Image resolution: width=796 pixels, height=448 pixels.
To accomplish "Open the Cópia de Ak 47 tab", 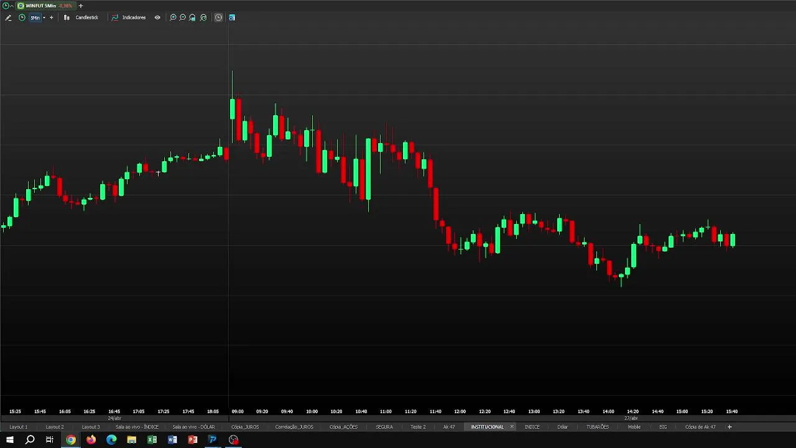I will pos(700,427).
